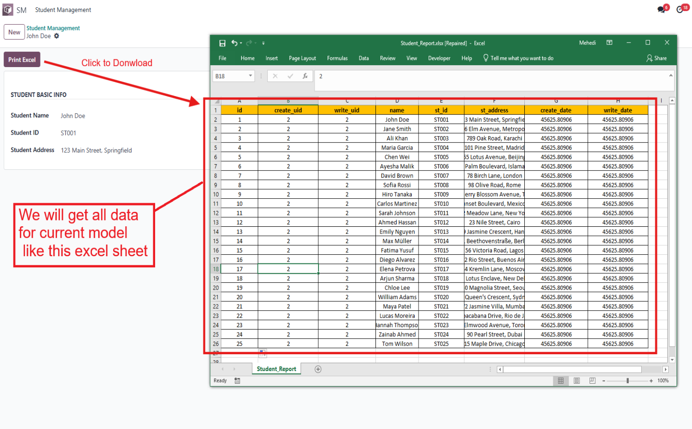Click the zoom in plus button

(x=651, y=381)
